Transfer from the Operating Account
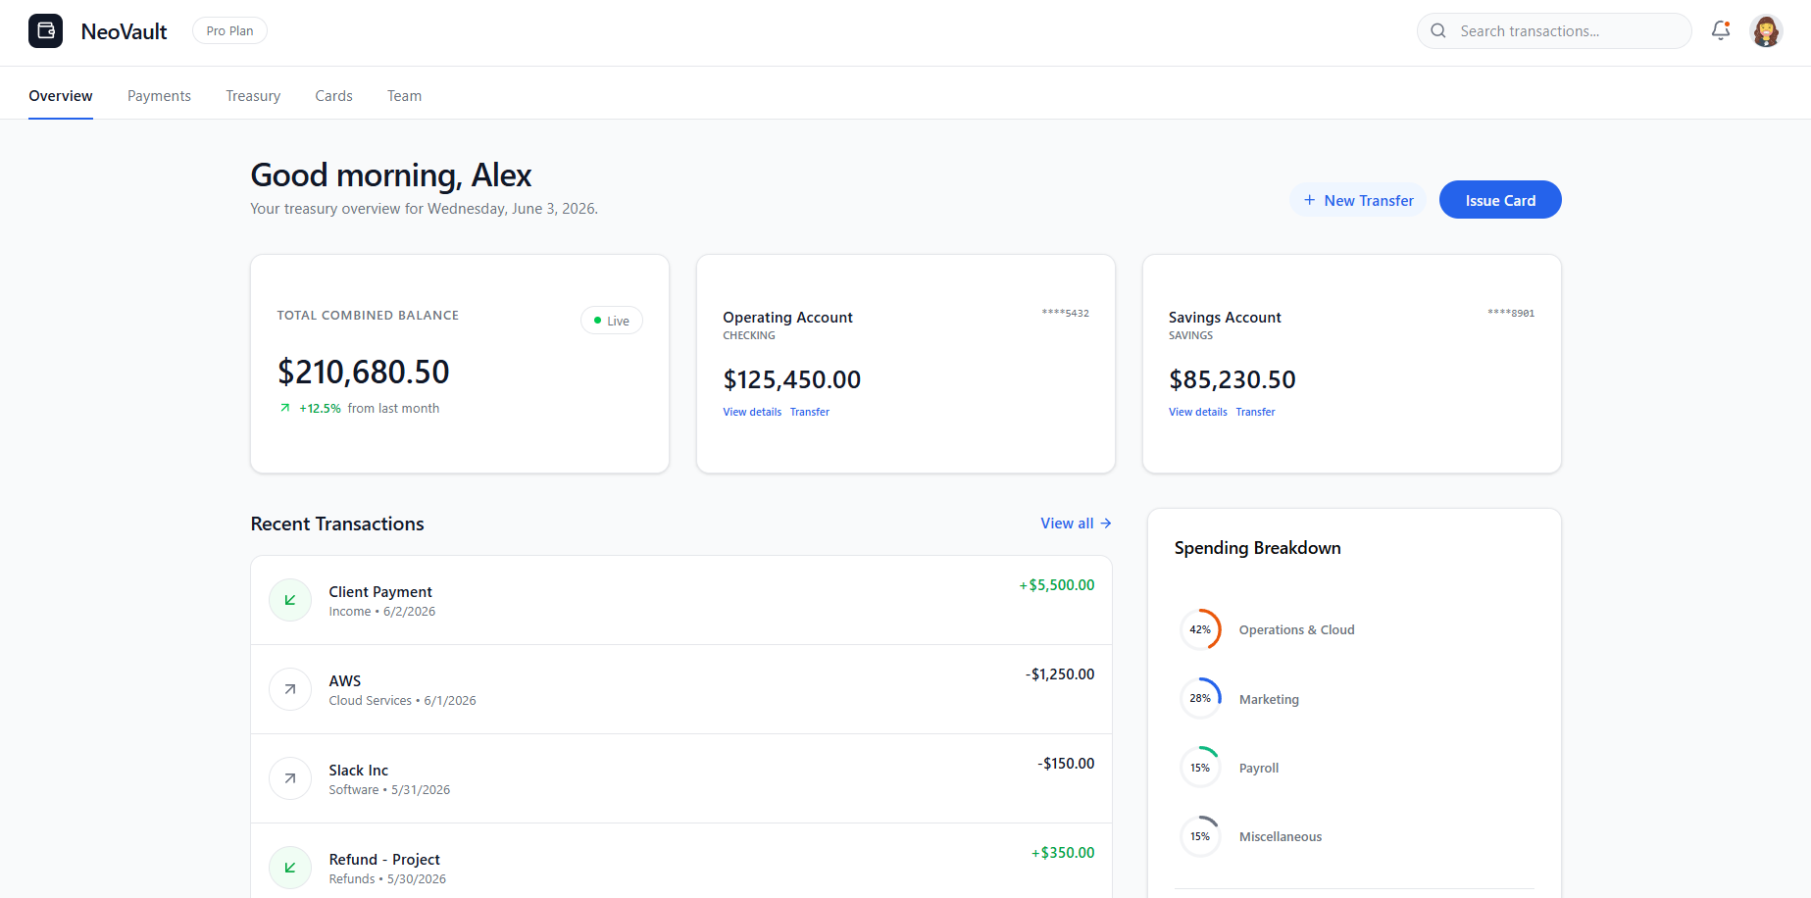This screenshot has width=1811, height=898. [x=810, y=412]
